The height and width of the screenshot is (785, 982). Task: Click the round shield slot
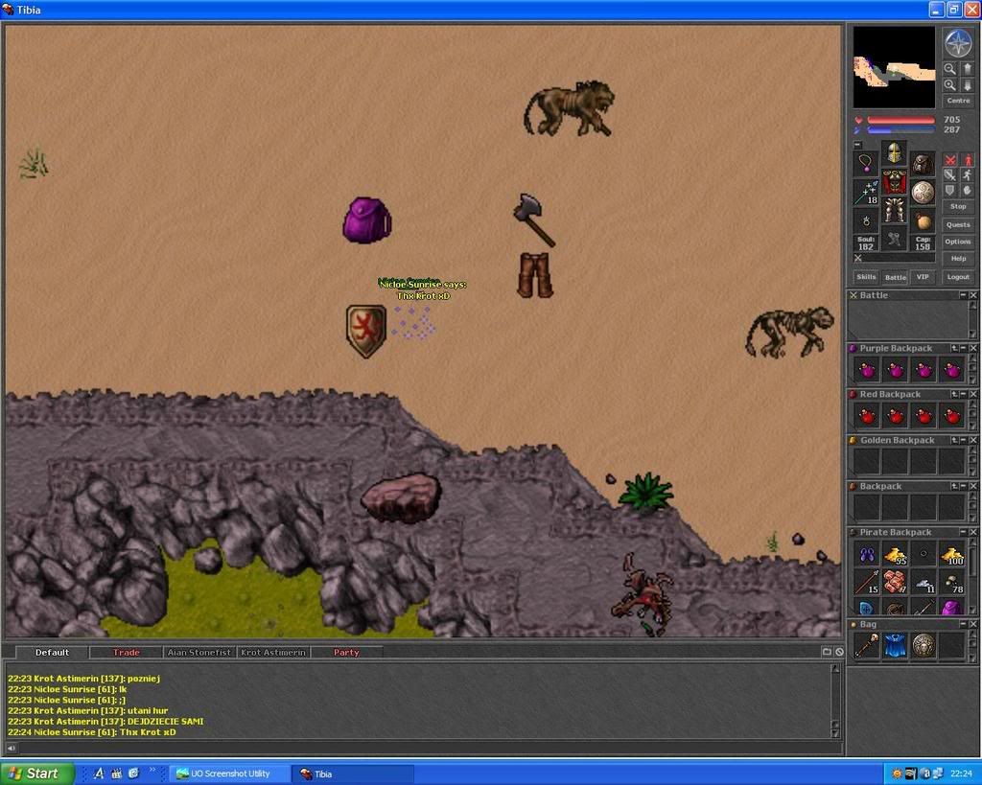[923, 192]
